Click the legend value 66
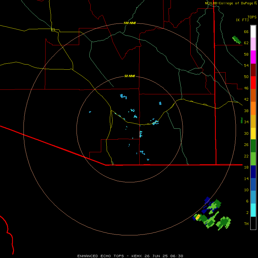This screenshot has width=258, height=258. (x=246, y=32)
